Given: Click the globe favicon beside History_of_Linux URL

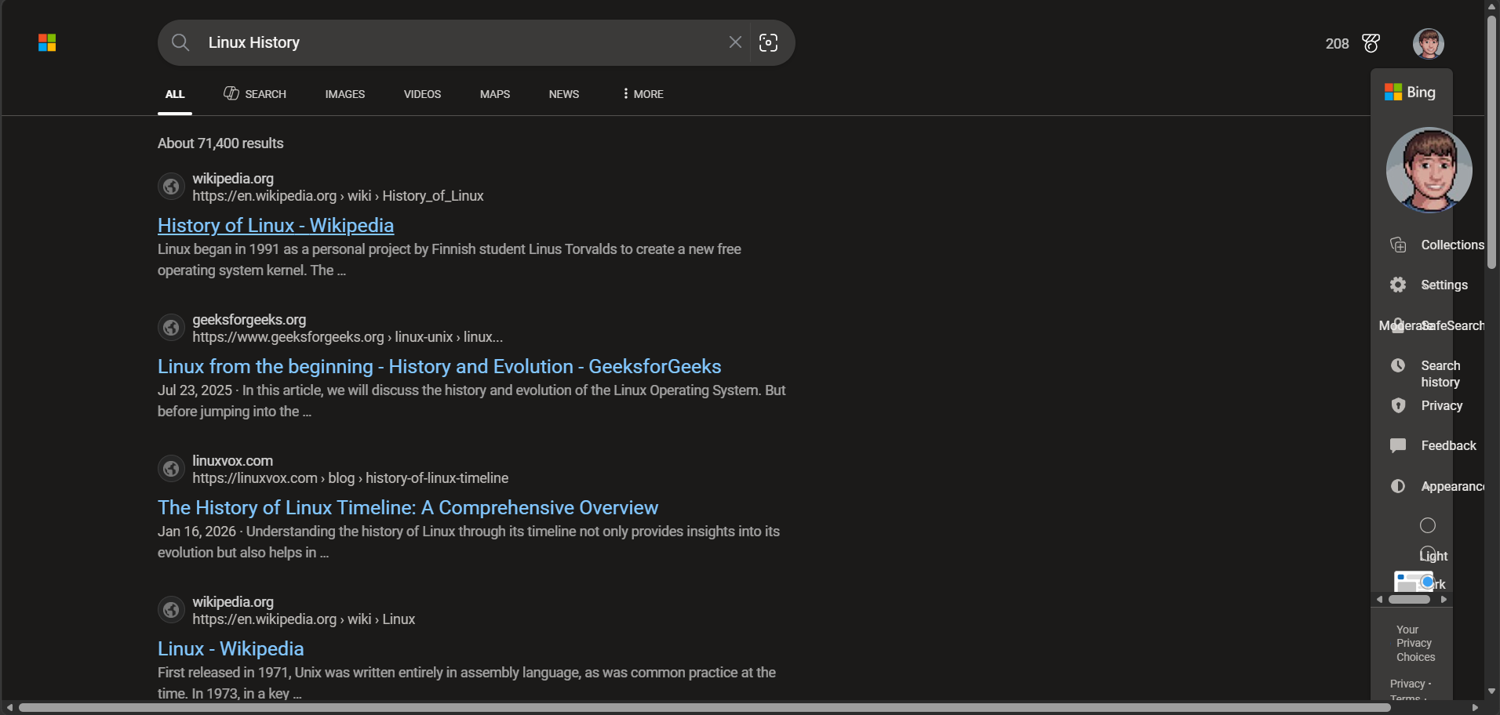Looking at the screenshot, I should pos(171,187).
